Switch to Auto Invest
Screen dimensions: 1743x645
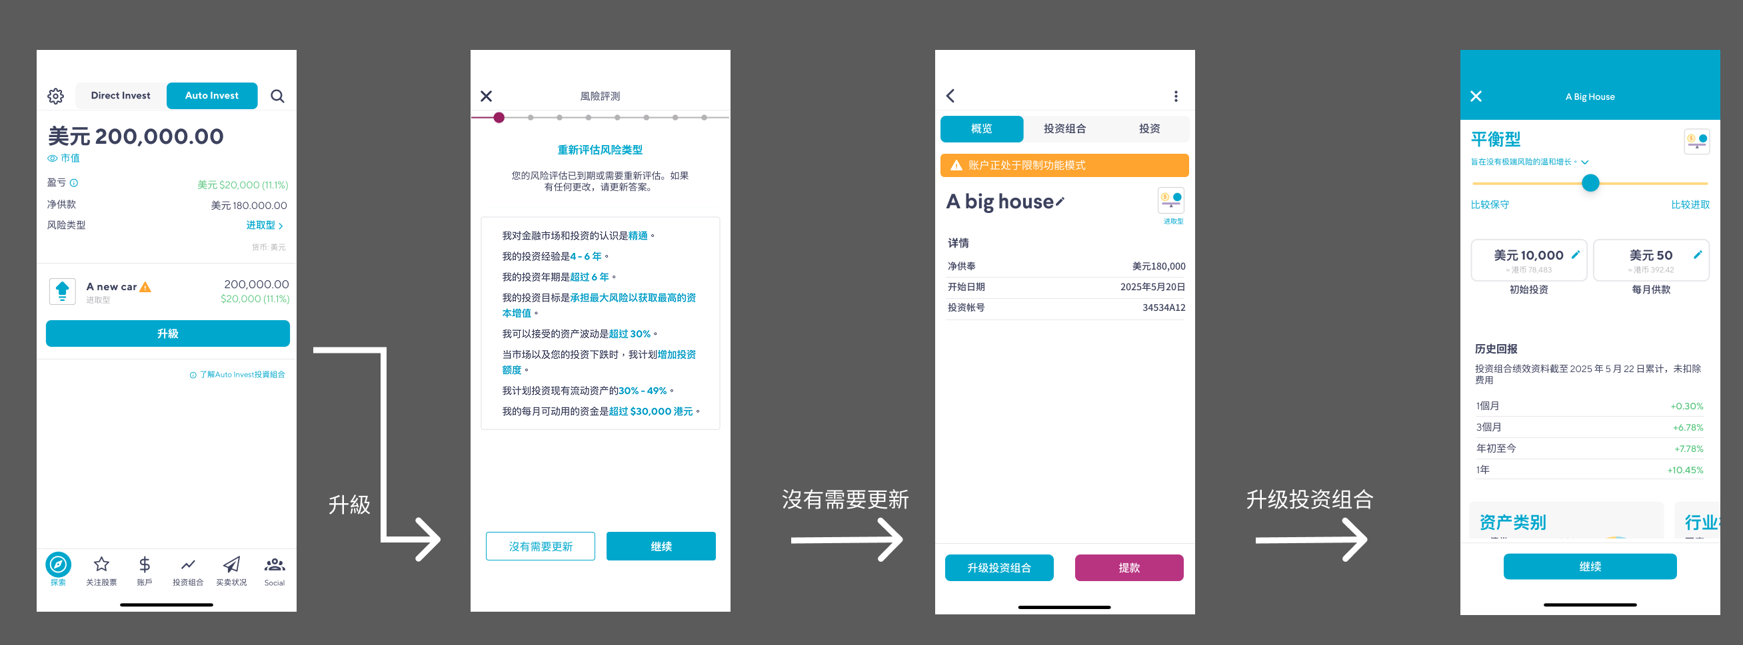212,96
